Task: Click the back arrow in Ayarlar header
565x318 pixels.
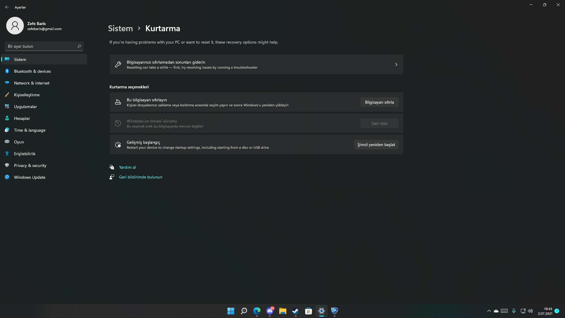Action: (x=7, y=7)
